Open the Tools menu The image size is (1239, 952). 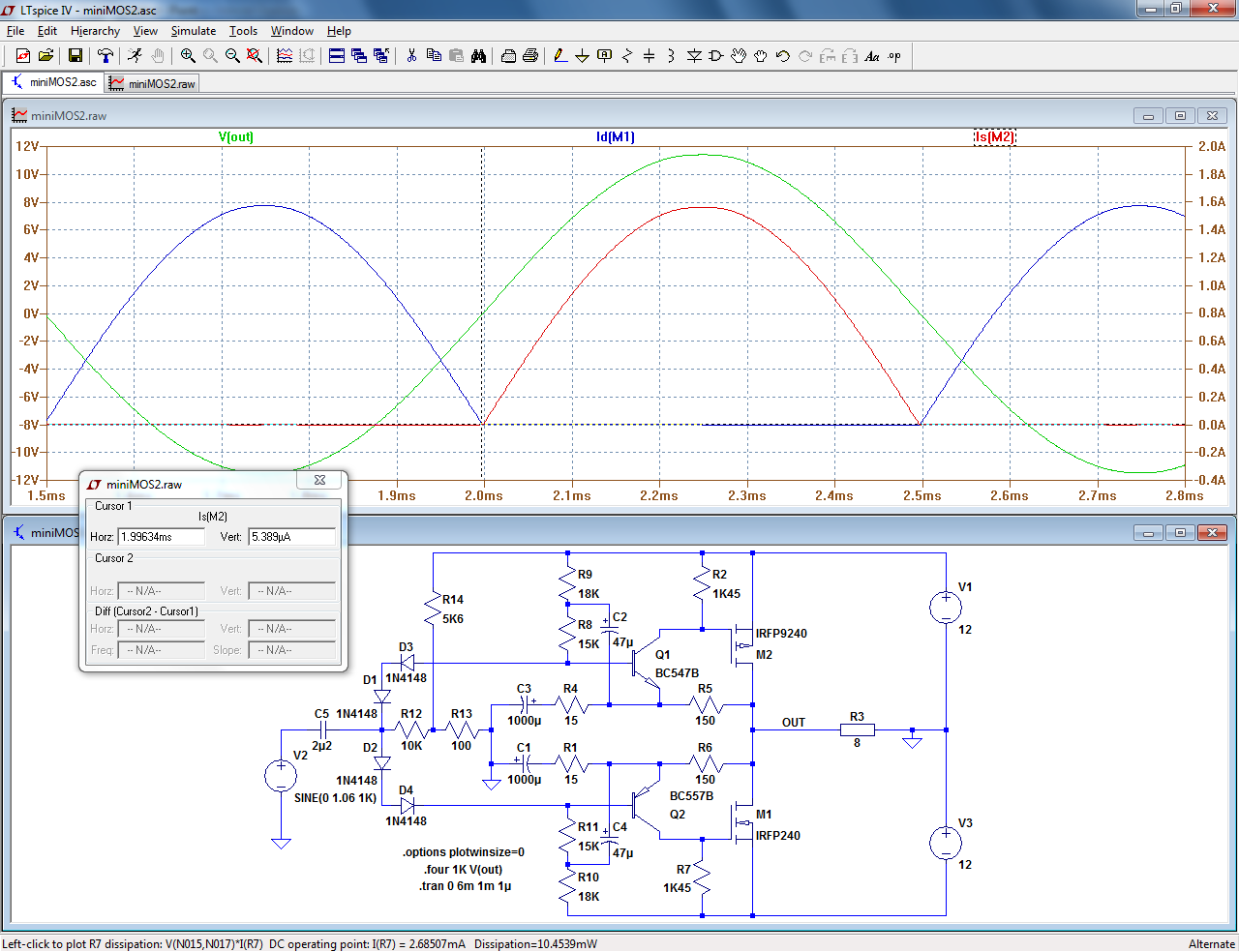(243, 31)
